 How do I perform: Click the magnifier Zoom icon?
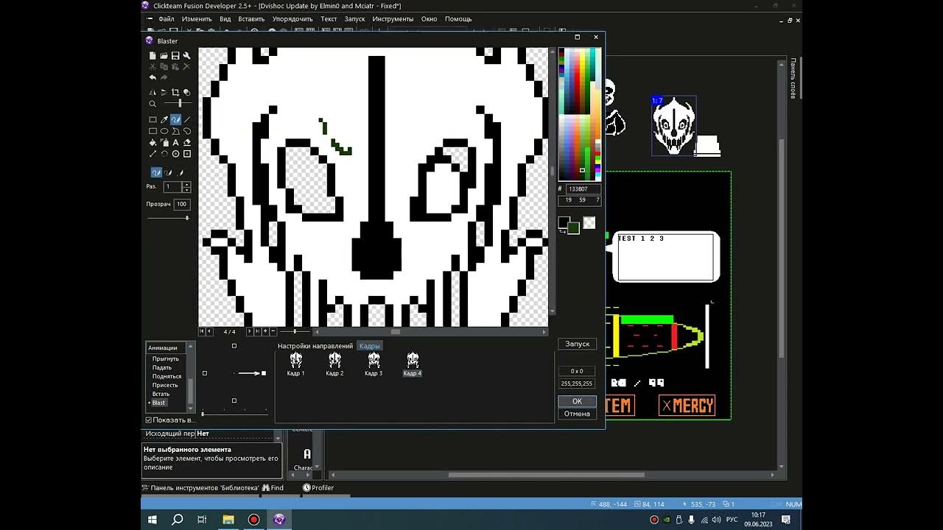click(153, 104)
